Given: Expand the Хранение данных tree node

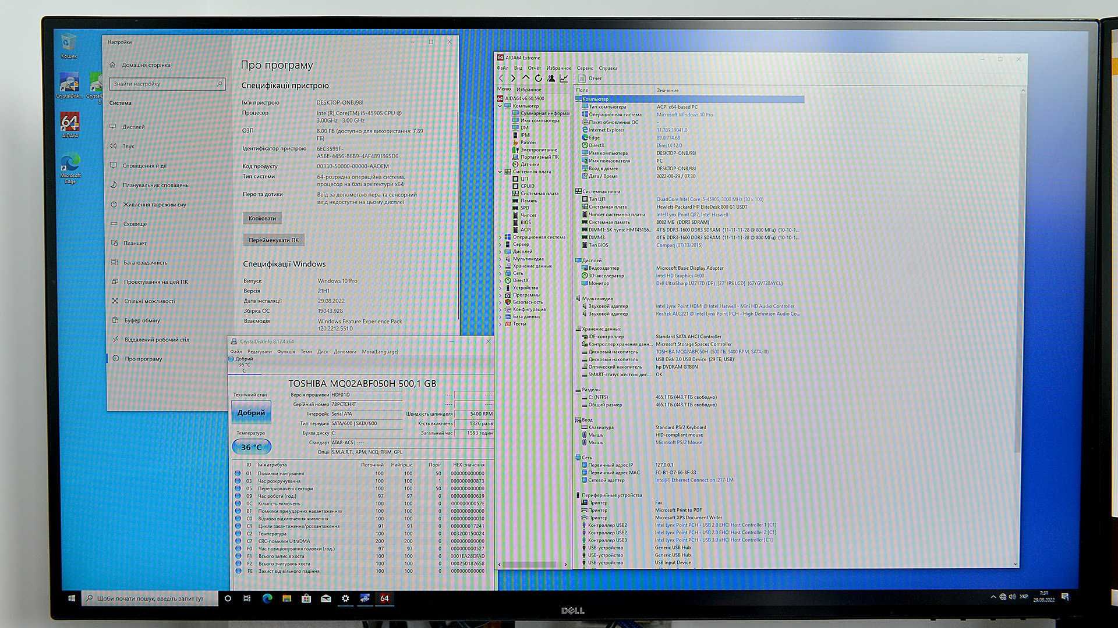Looking at the screenshot, I should pyautogui.click(x=500, y=266).
